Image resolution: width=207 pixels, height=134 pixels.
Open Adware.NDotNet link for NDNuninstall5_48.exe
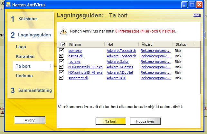[120, 72]
